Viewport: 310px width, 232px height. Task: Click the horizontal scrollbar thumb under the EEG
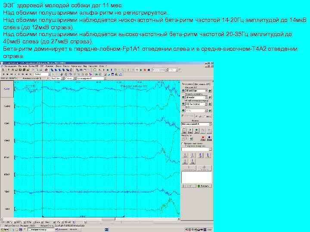[x=108, y=219]
